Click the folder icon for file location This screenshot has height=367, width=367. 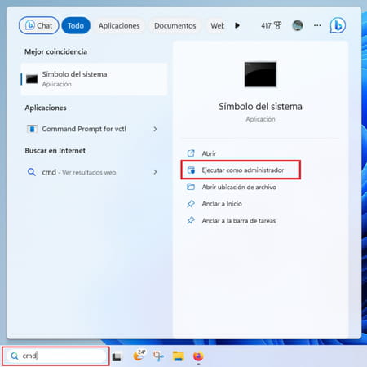click(191, 187)
